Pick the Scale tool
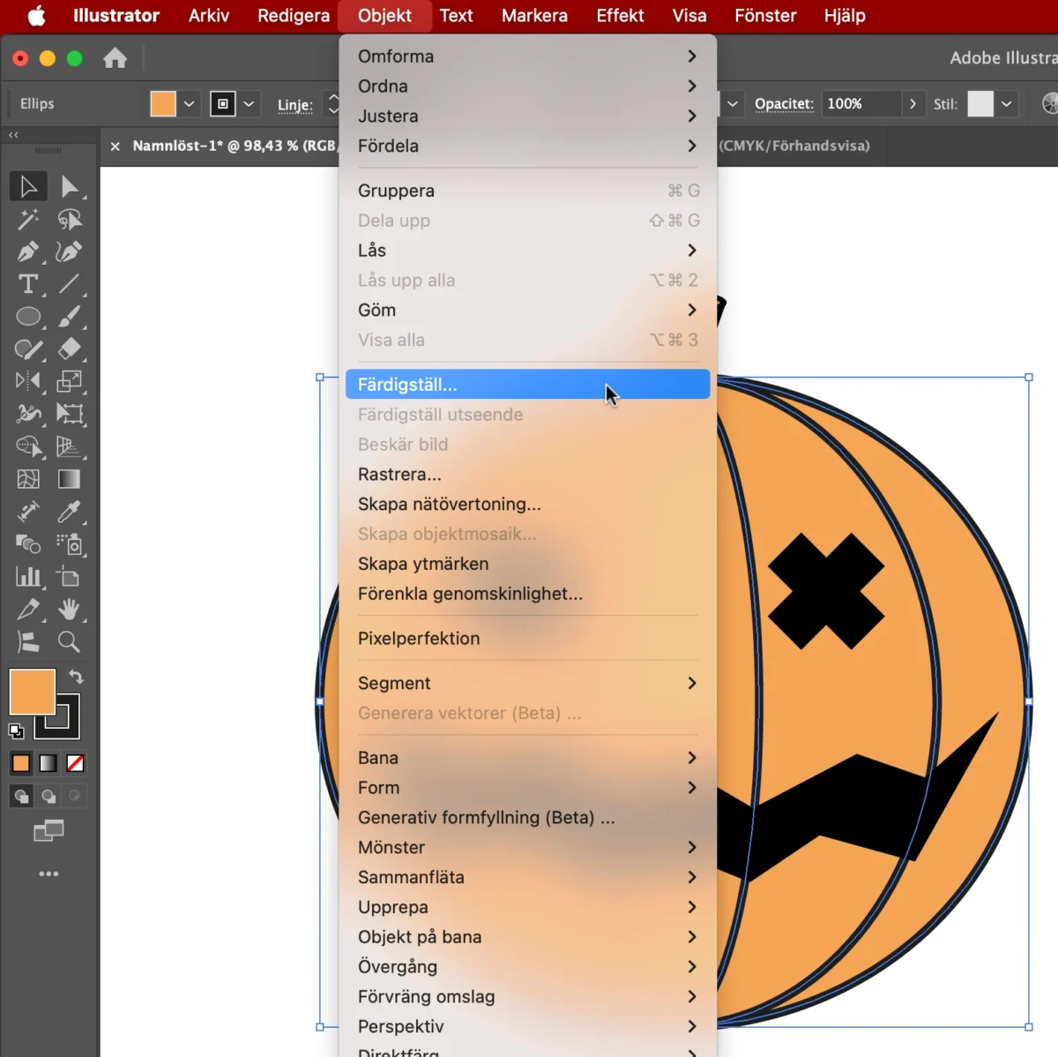The height and width of the screenshot is (1057, 1058). [70, 381]
